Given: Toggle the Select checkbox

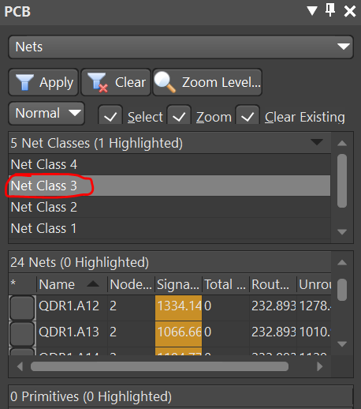Looking at the screenshot, I should tap(110, 115).
